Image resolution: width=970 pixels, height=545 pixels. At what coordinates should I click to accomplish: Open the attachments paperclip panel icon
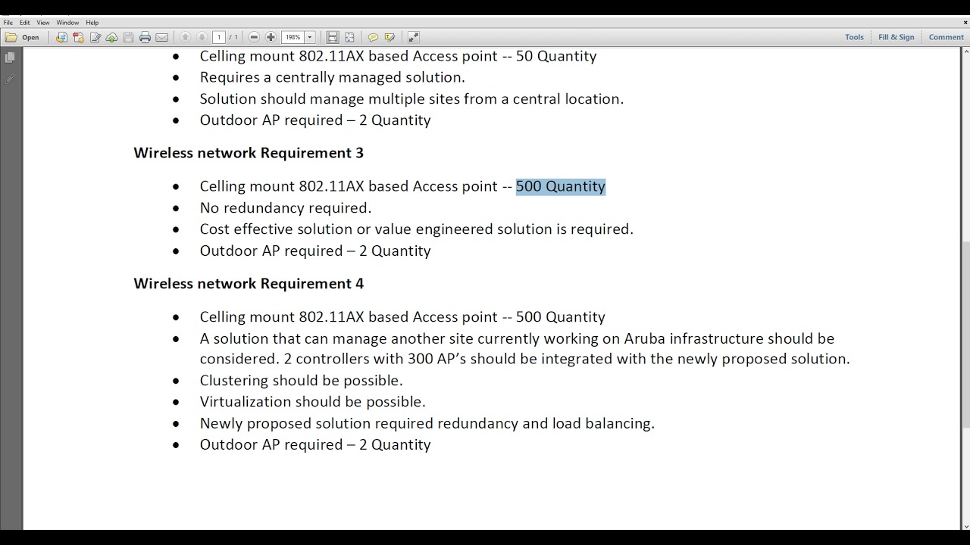(10, 79)
